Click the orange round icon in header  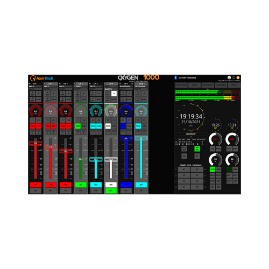click(x=238, y=77)
